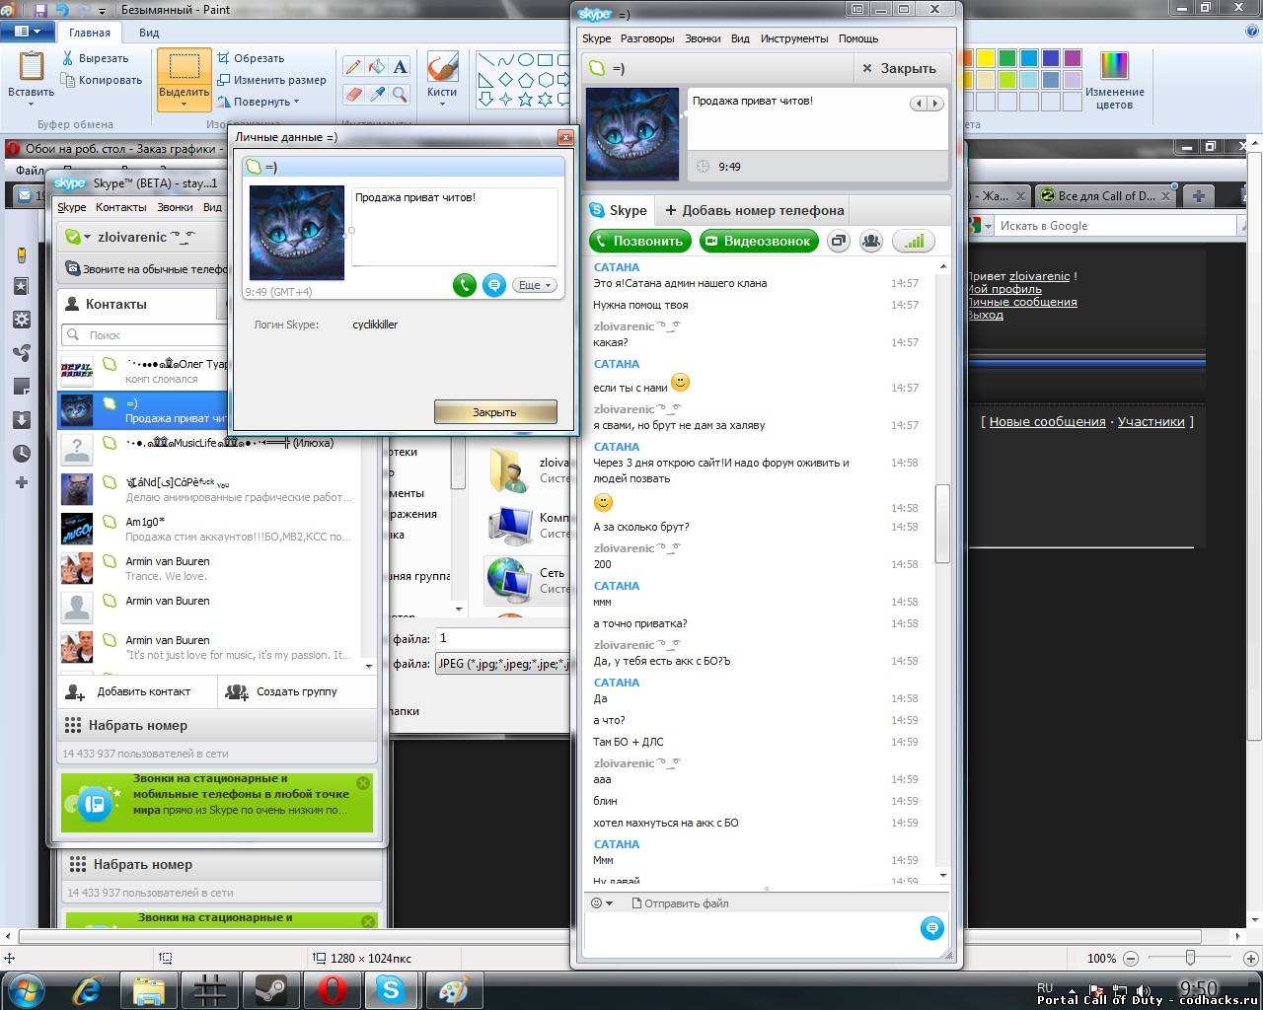This screenshot has height=1010, width=1263.
Task: Click the Paste clipboard icon in Paint
Action: click(32, 66)
